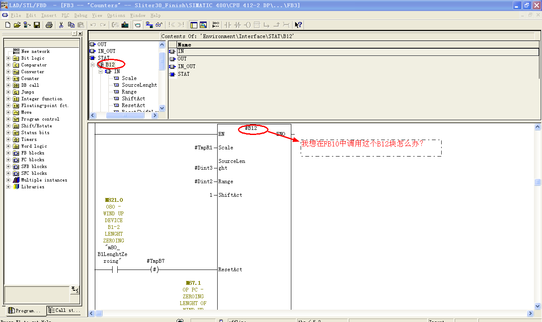Click the Undo arrow icon
542x322 pixels.
coord(93,25)
